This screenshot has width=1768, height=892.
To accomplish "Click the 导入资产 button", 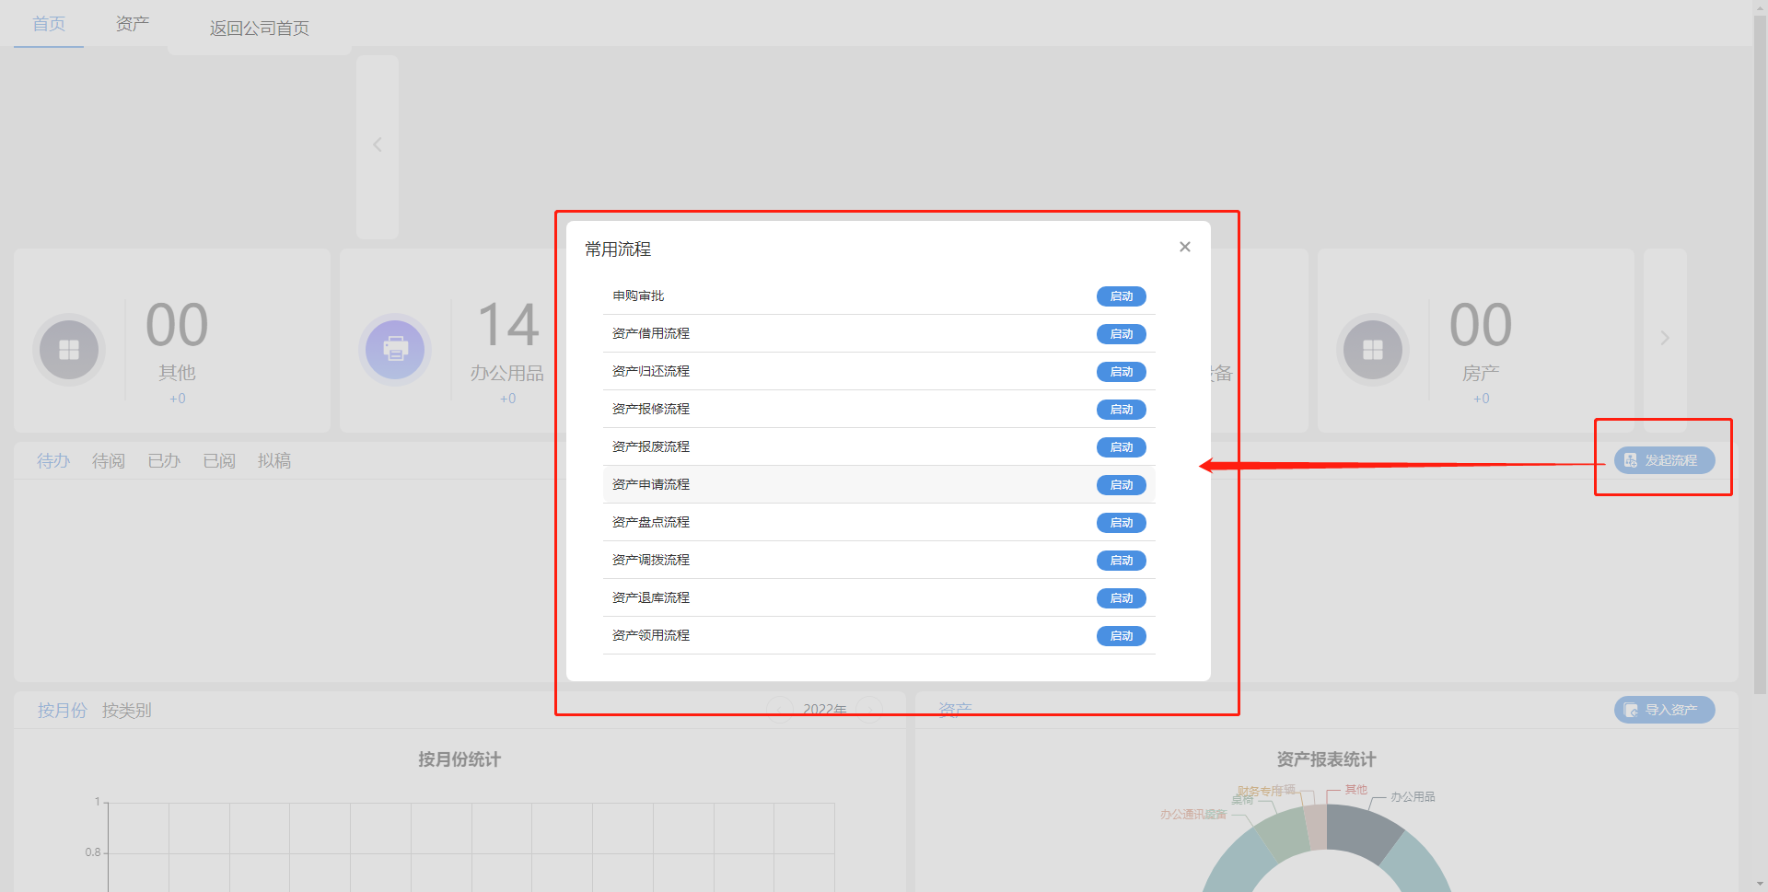I will click(x=1664, y=710).
